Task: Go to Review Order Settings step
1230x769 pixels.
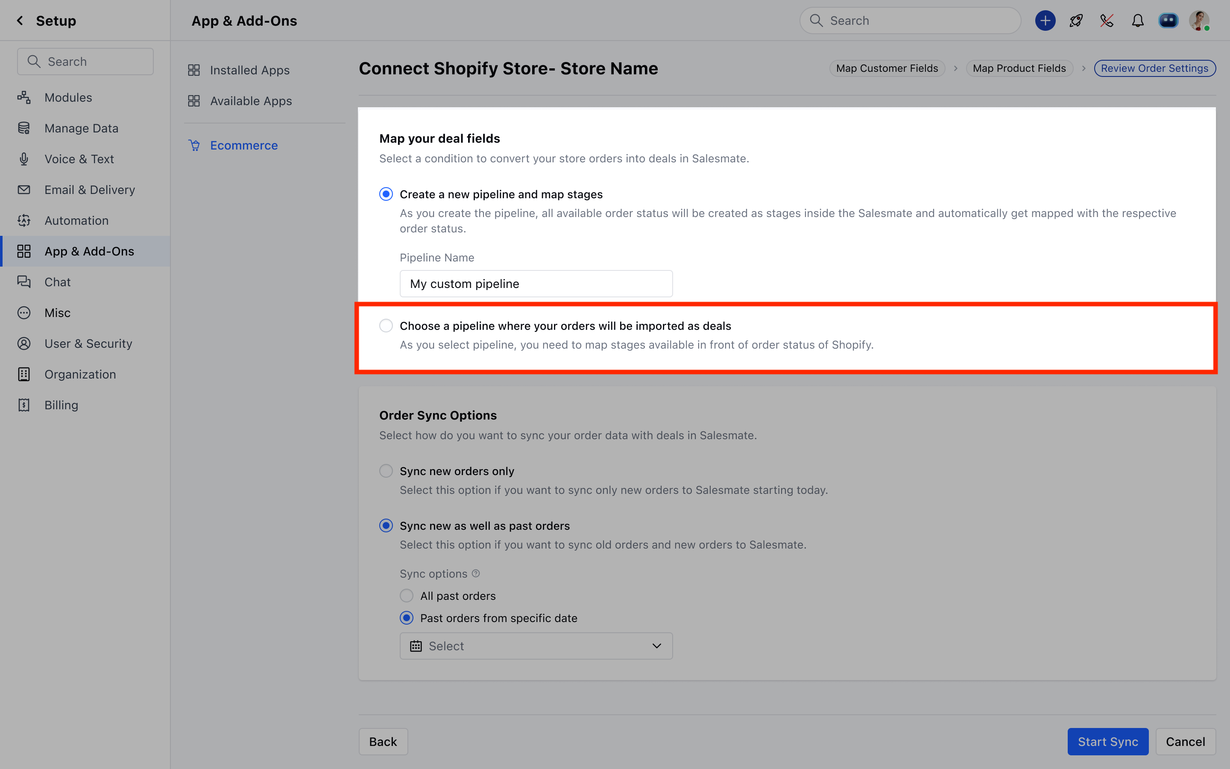Action: (x=1155, y=68)
